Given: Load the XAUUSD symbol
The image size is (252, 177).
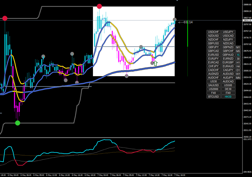Looking at the screenshot, I should (x=214, y=85).
